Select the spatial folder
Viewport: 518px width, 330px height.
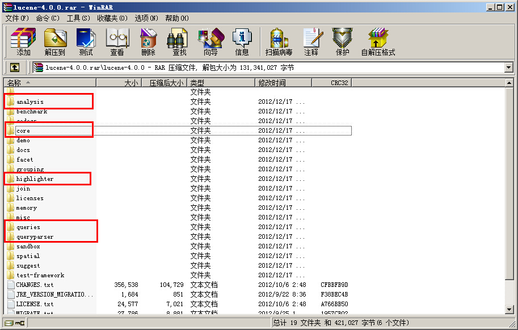tap(28, 256)
